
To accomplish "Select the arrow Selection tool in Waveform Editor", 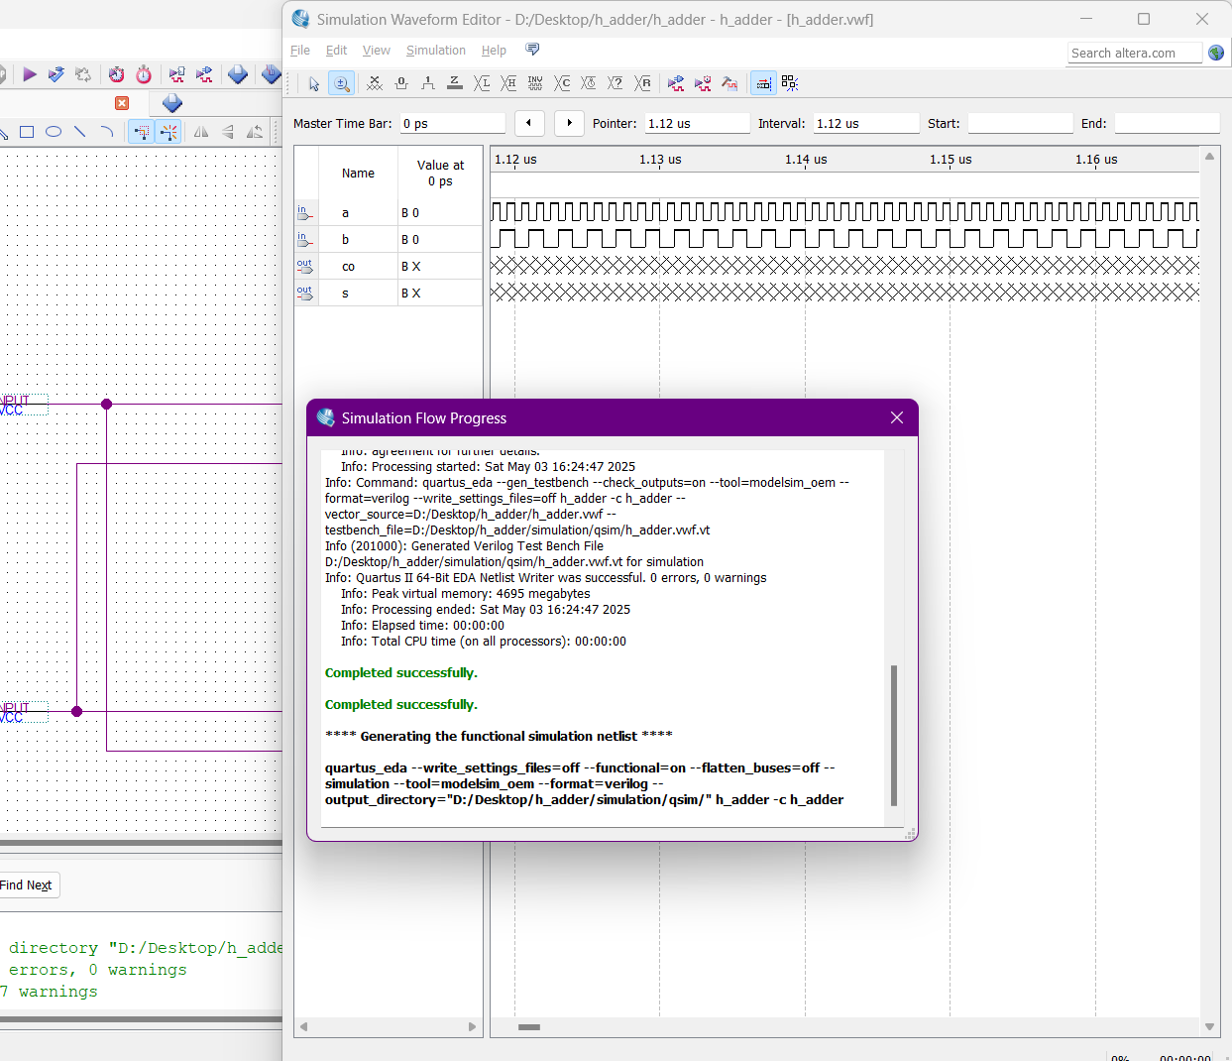I will click(314, 84).
